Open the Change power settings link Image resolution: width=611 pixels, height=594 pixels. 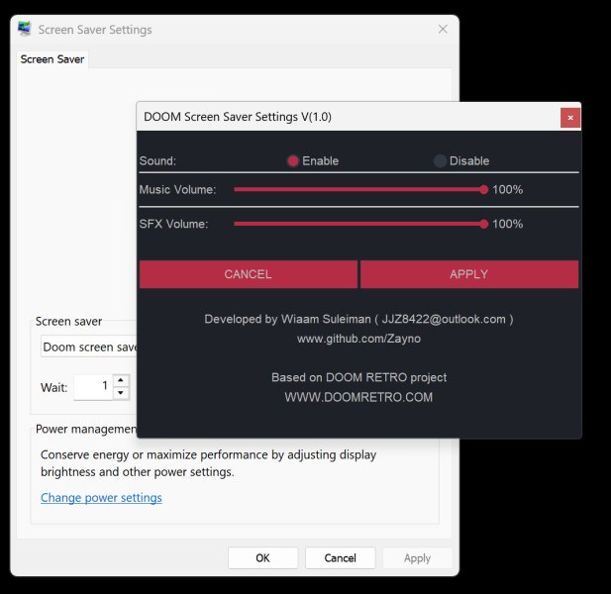pos(101,498)
